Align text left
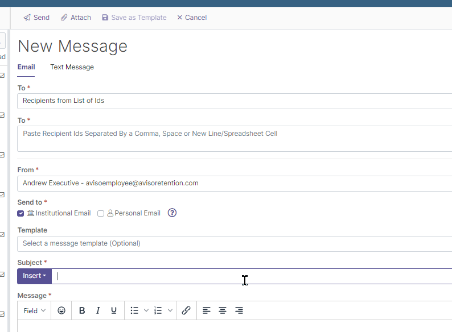 click(207, 310)
